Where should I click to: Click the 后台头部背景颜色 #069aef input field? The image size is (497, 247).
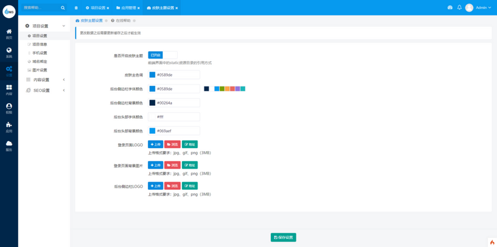(174, 131)
